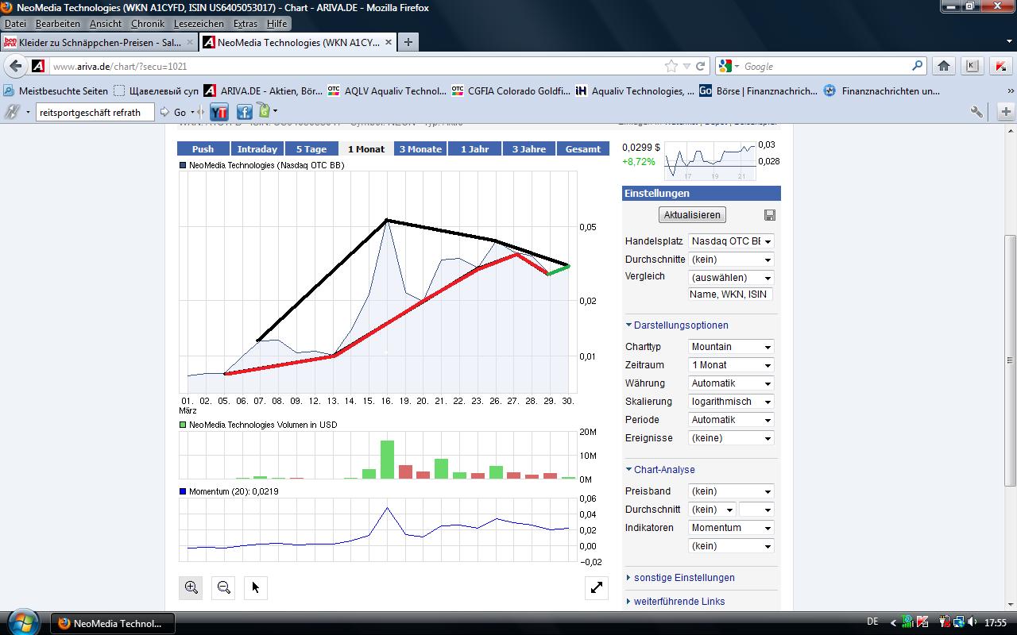
Task: Click the ariva.de site icon in address bar
Action: coord(38,67)
